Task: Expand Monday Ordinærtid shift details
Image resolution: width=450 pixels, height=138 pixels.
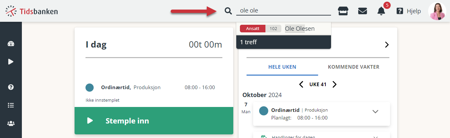Action: [x=375, y=112]
